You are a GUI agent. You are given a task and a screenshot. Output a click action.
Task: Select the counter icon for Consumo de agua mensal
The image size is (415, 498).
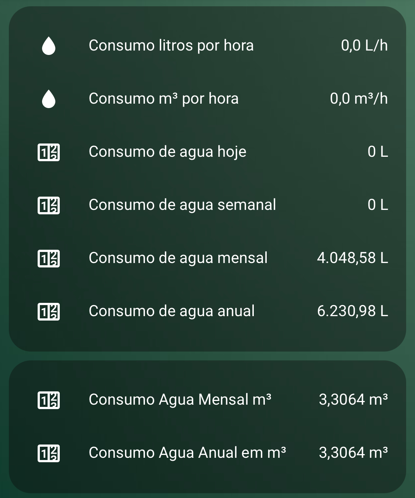click(49, 259)
